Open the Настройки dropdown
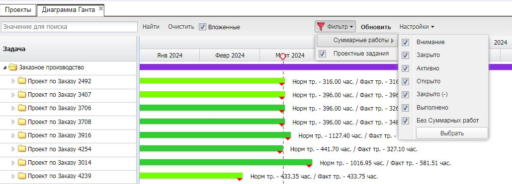This screenshot has width=512, height=184. pos(417,27)
